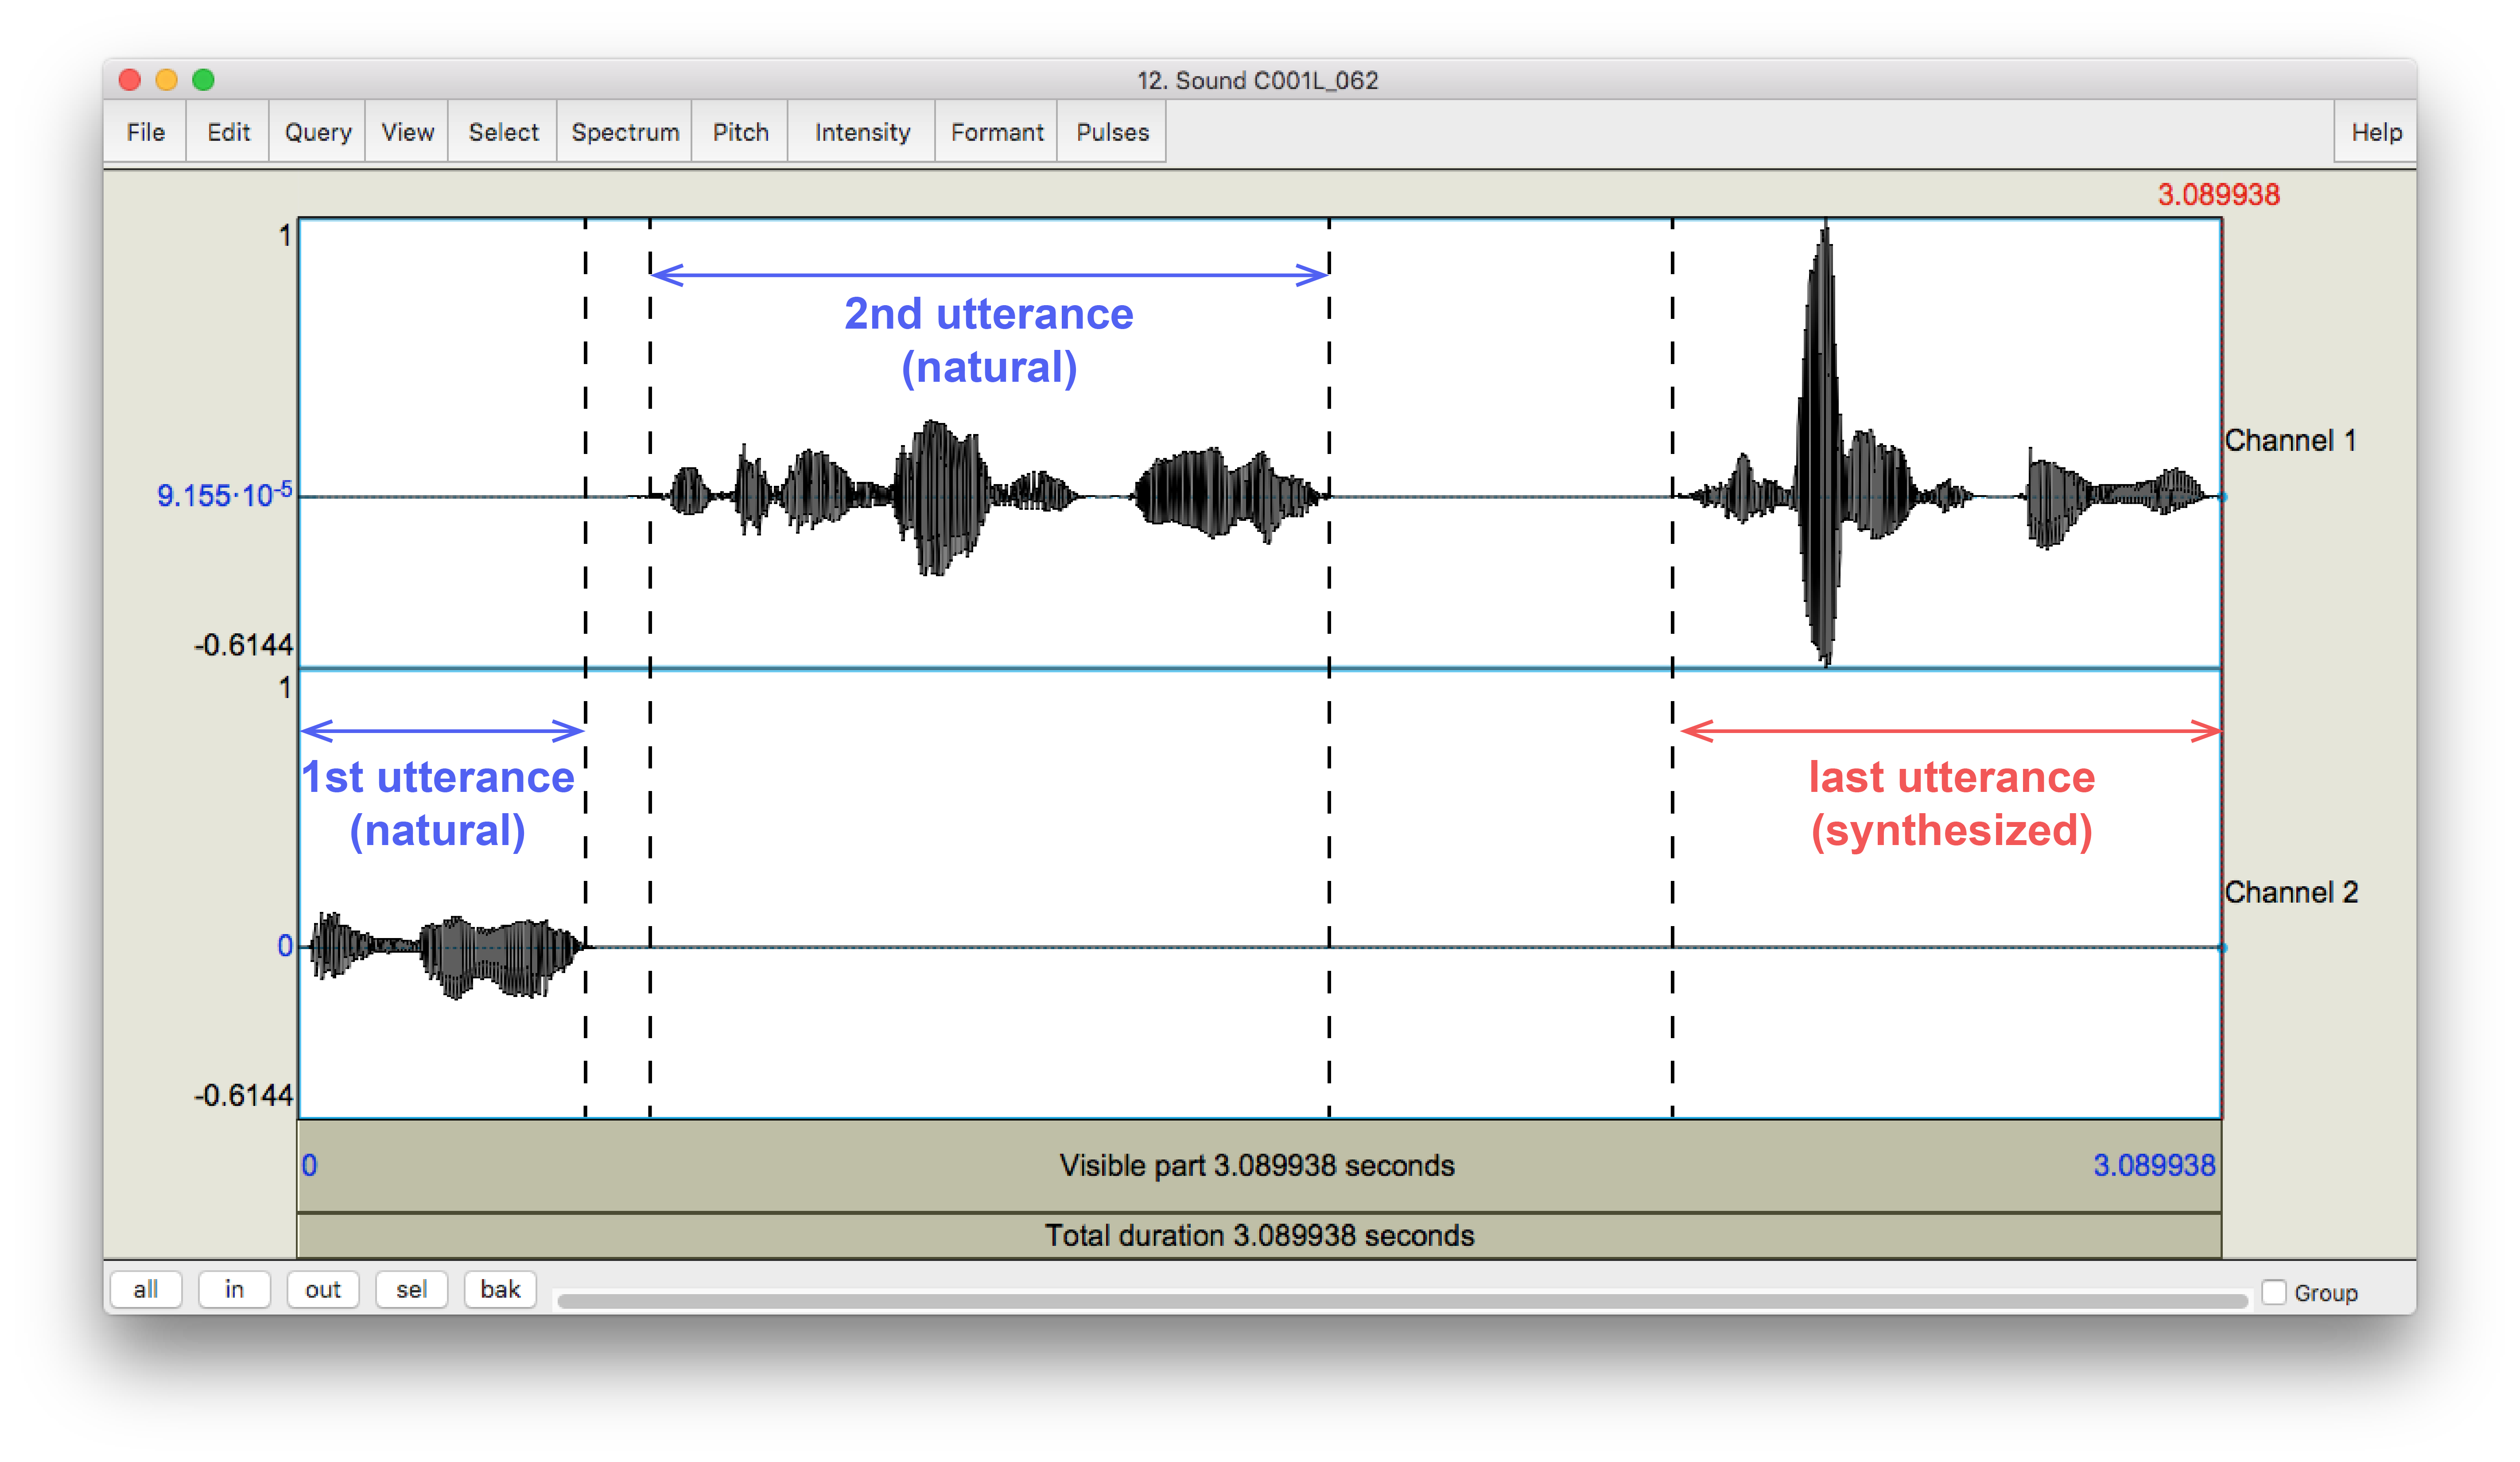
Task: Open the Pitch menu
Action: tap(741, 132)
